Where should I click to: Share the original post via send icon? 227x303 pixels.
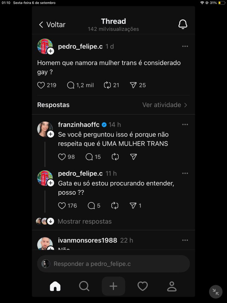(x=133, y=85)
